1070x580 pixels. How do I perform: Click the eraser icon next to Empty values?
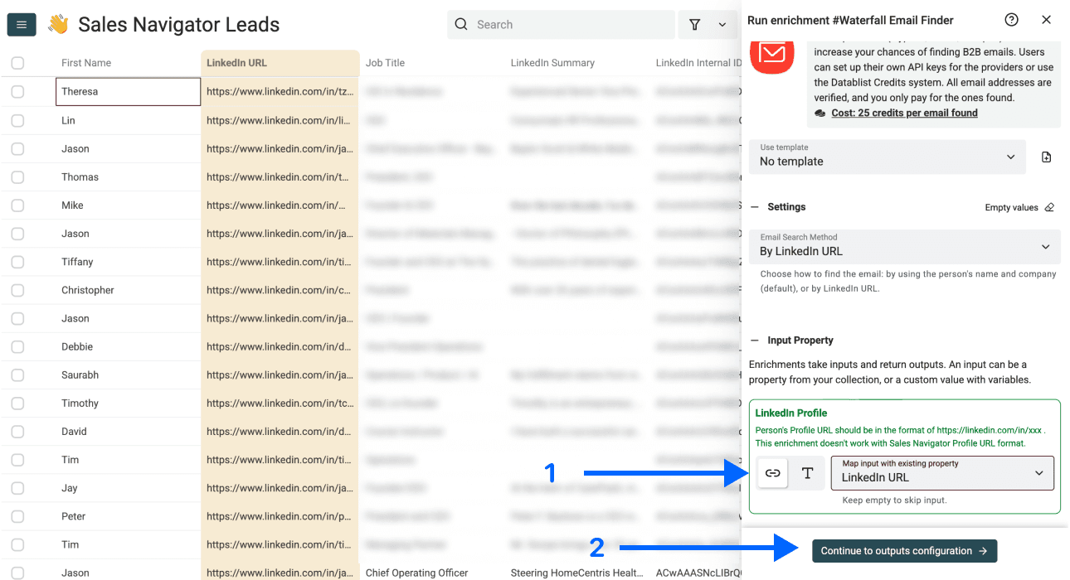coord(1048,207)
